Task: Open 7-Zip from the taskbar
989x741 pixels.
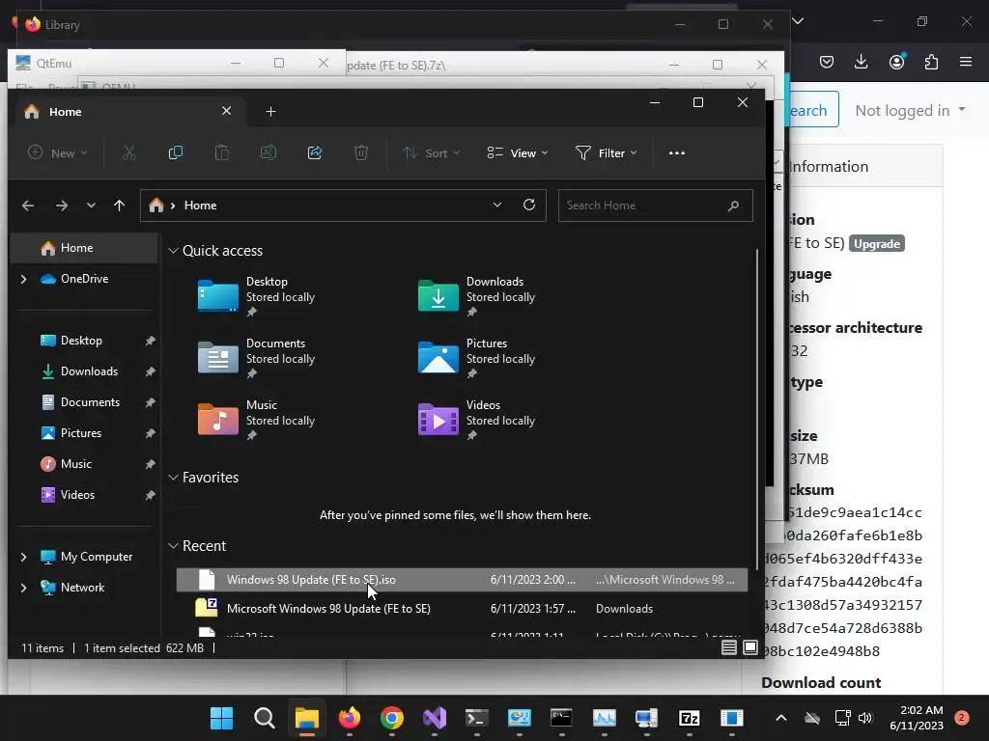Action: pos(690,718)
